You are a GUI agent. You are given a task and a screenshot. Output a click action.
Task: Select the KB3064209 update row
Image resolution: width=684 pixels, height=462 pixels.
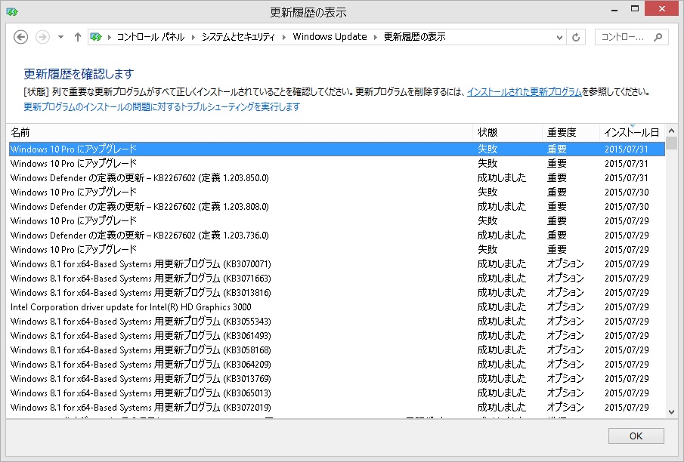[337, 365]
